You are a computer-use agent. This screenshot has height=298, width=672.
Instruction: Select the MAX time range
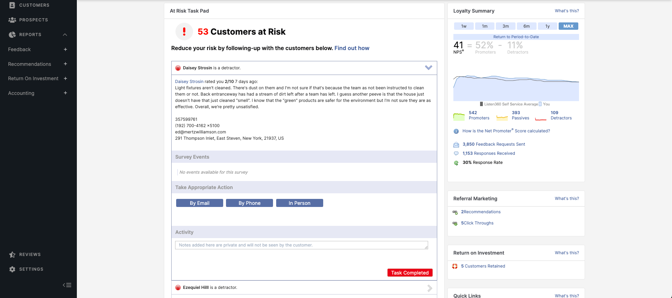point(568,26)
